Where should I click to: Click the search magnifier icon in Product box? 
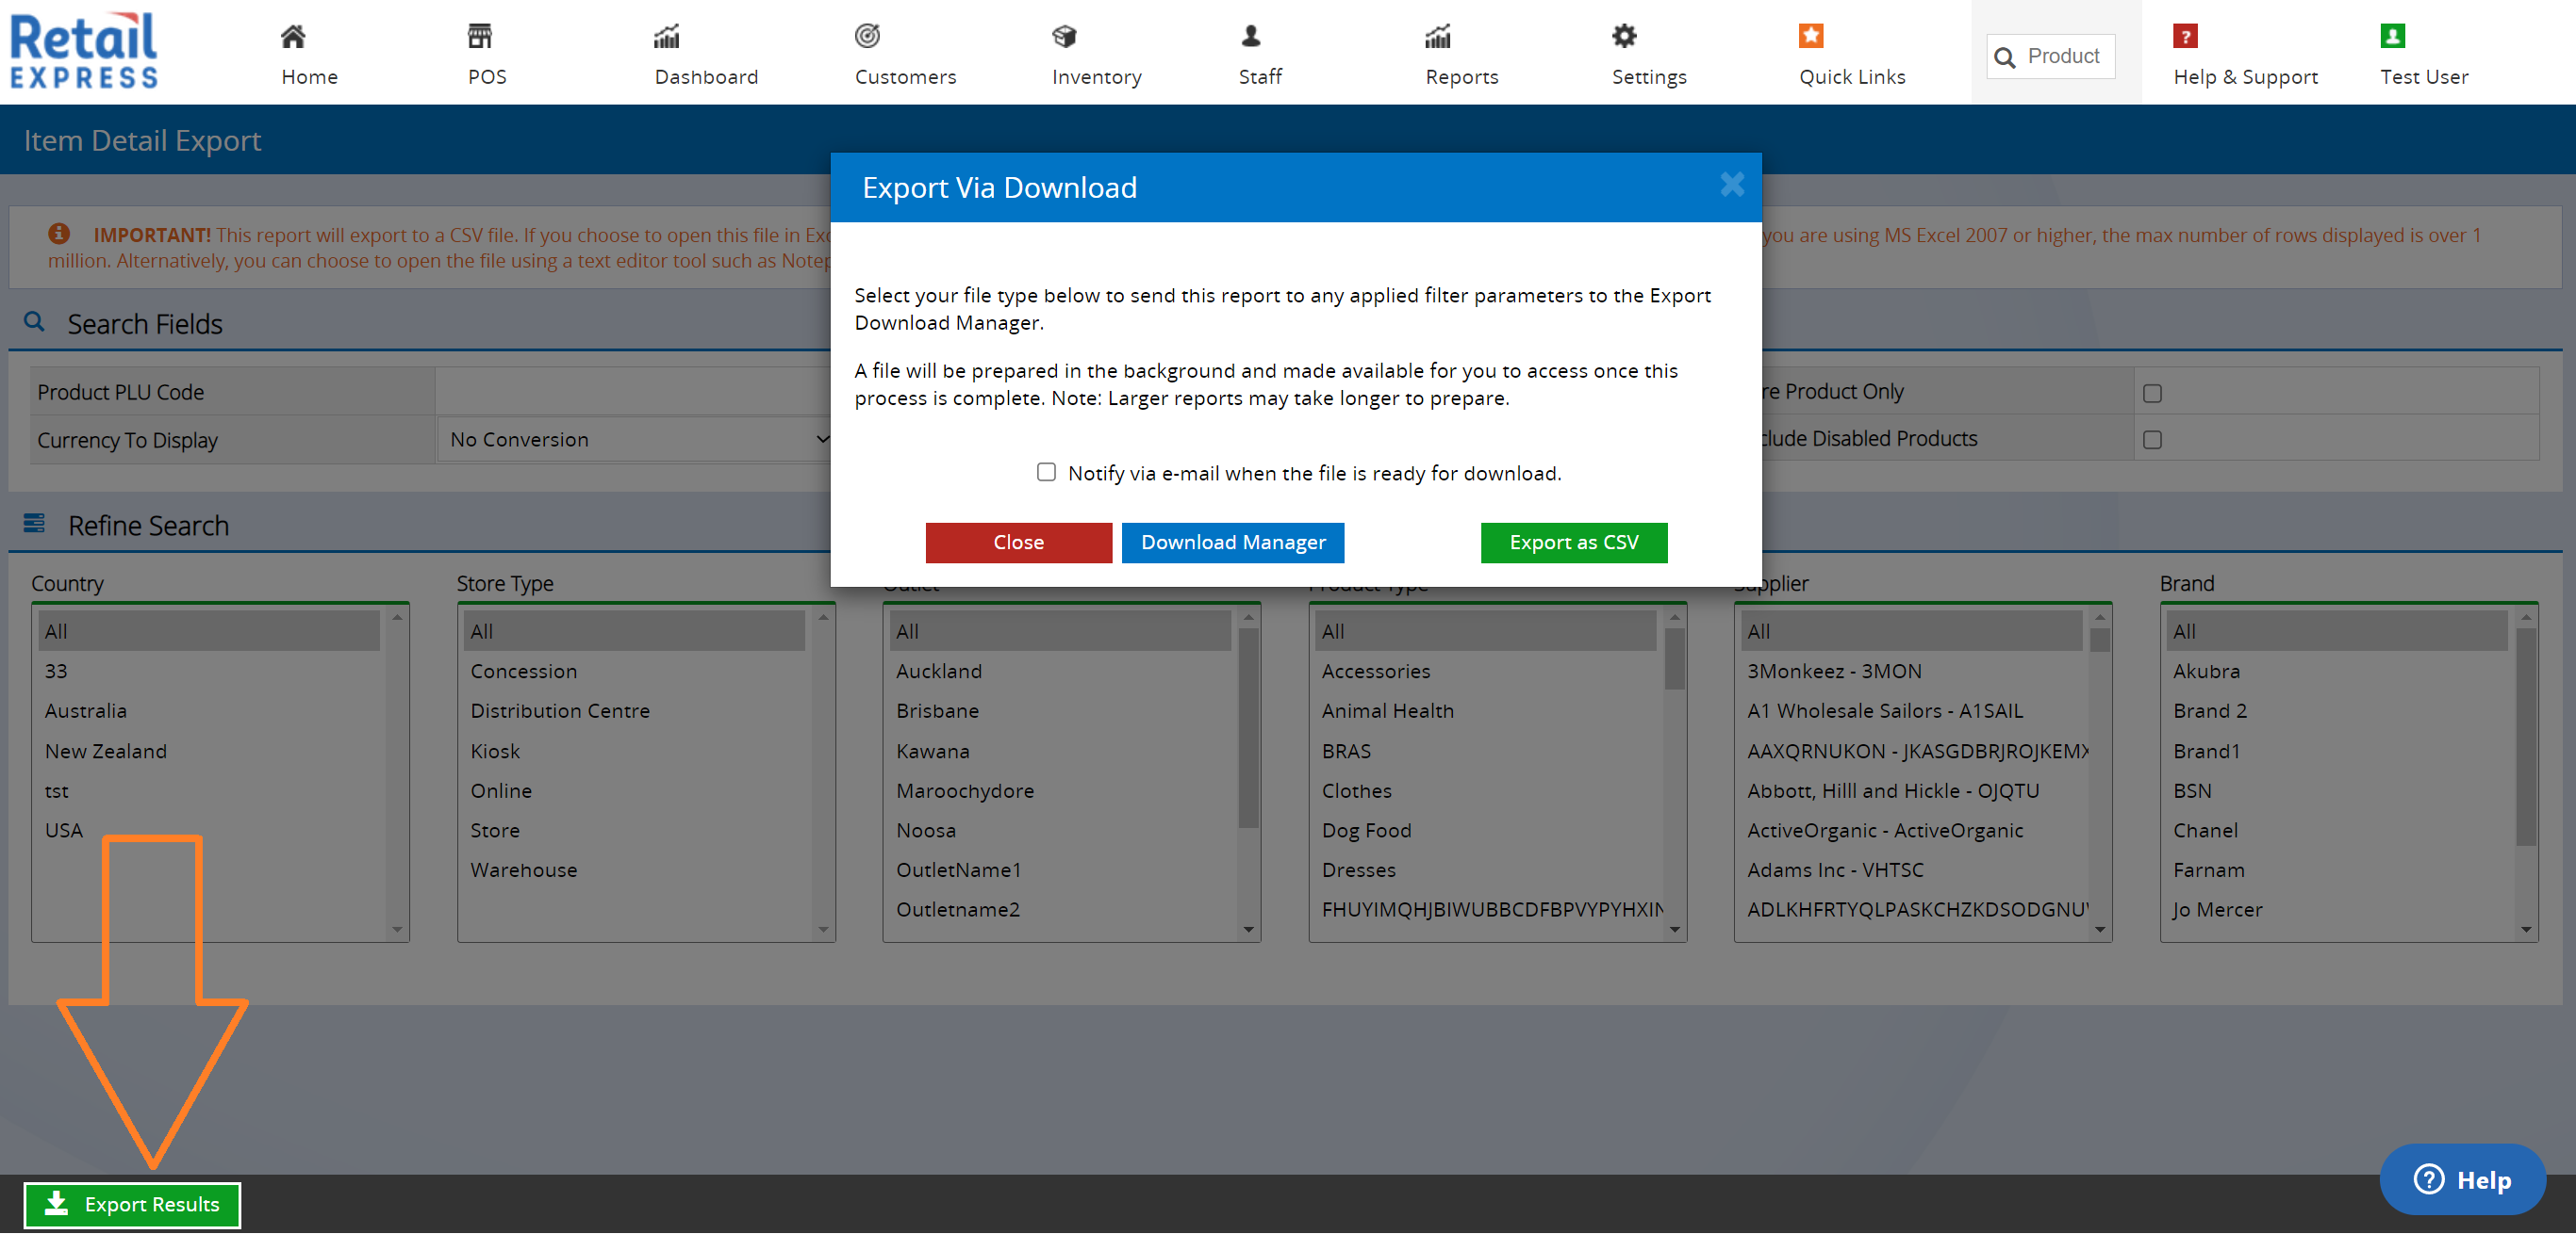click(2004, 58)
